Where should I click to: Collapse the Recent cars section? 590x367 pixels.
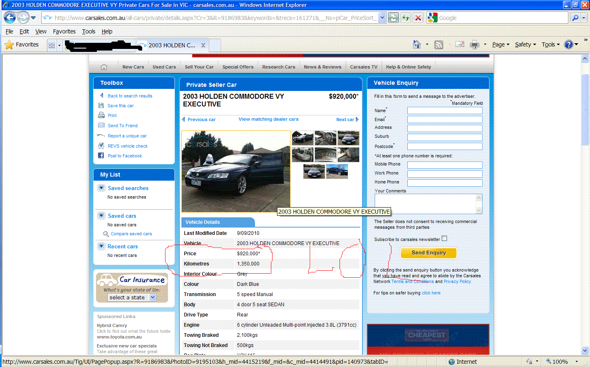click(x=101, y=246)
